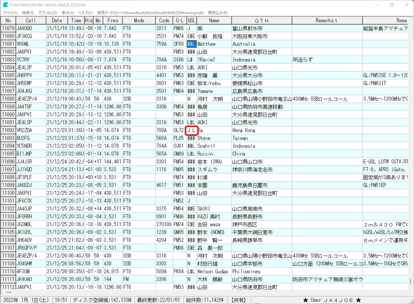Open the 表示(V) menu
The height and width of the screenshot is (304, 414).
tap(68, 13)
